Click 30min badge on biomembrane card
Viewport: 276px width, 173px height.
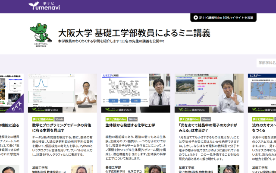point(133,119)
